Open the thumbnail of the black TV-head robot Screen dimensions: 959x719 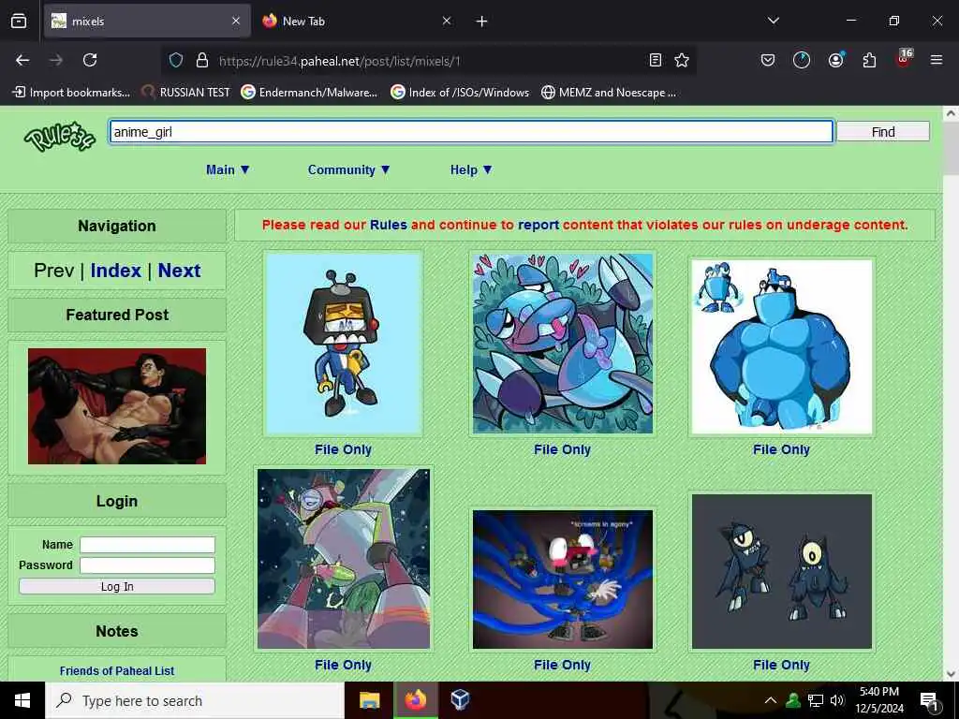click(x=343, y=344)
